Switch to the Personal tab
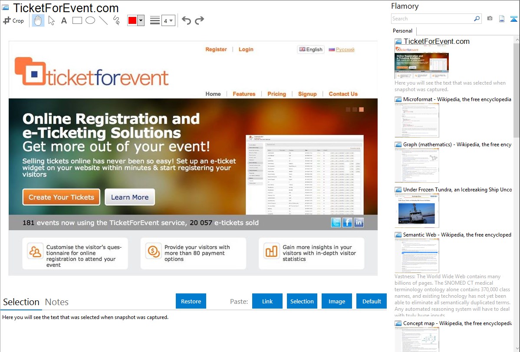This screenshot has width=520, height=352. (x=403, y=31)
